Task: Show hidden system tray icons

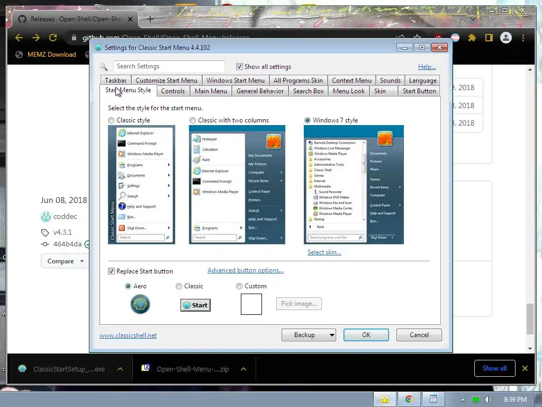Action: pos(463,400)
